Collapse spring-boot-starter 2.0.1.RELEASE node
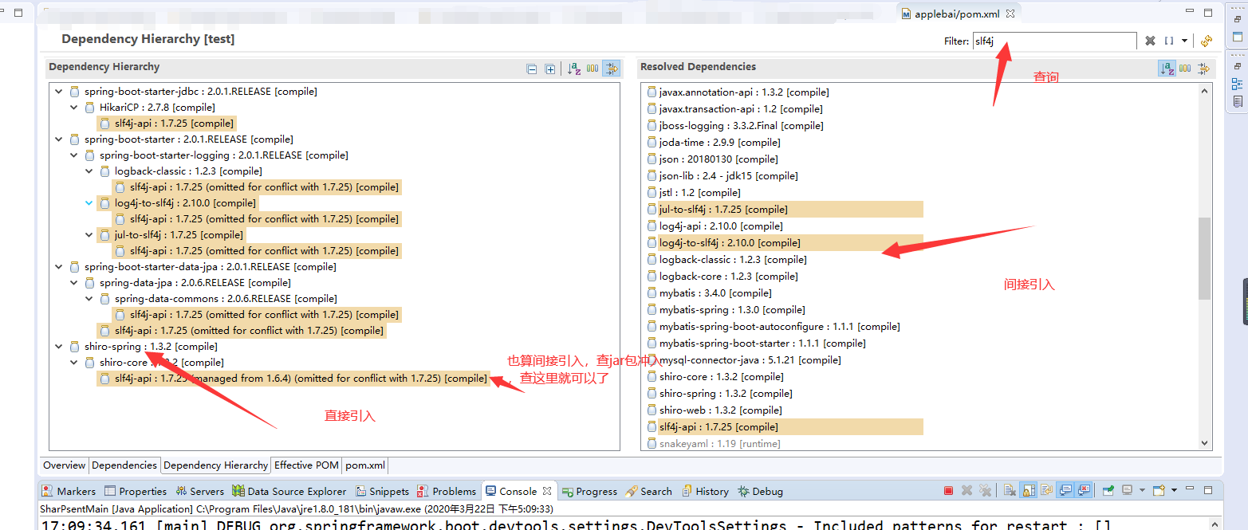Viewport: 1248px width, 530px height. point(58,139)
